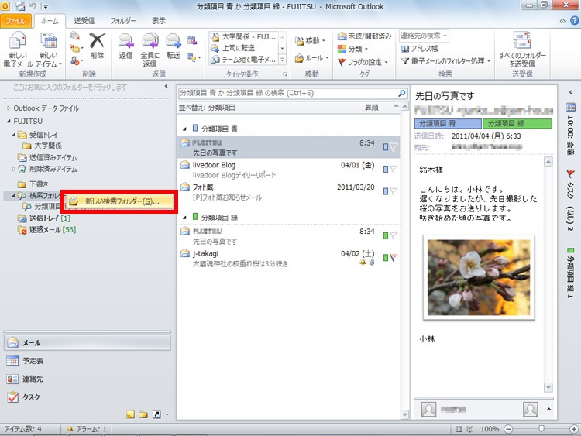Open the 大学関係 subfolder
The image size is (581, 436).
coord(43,146)
